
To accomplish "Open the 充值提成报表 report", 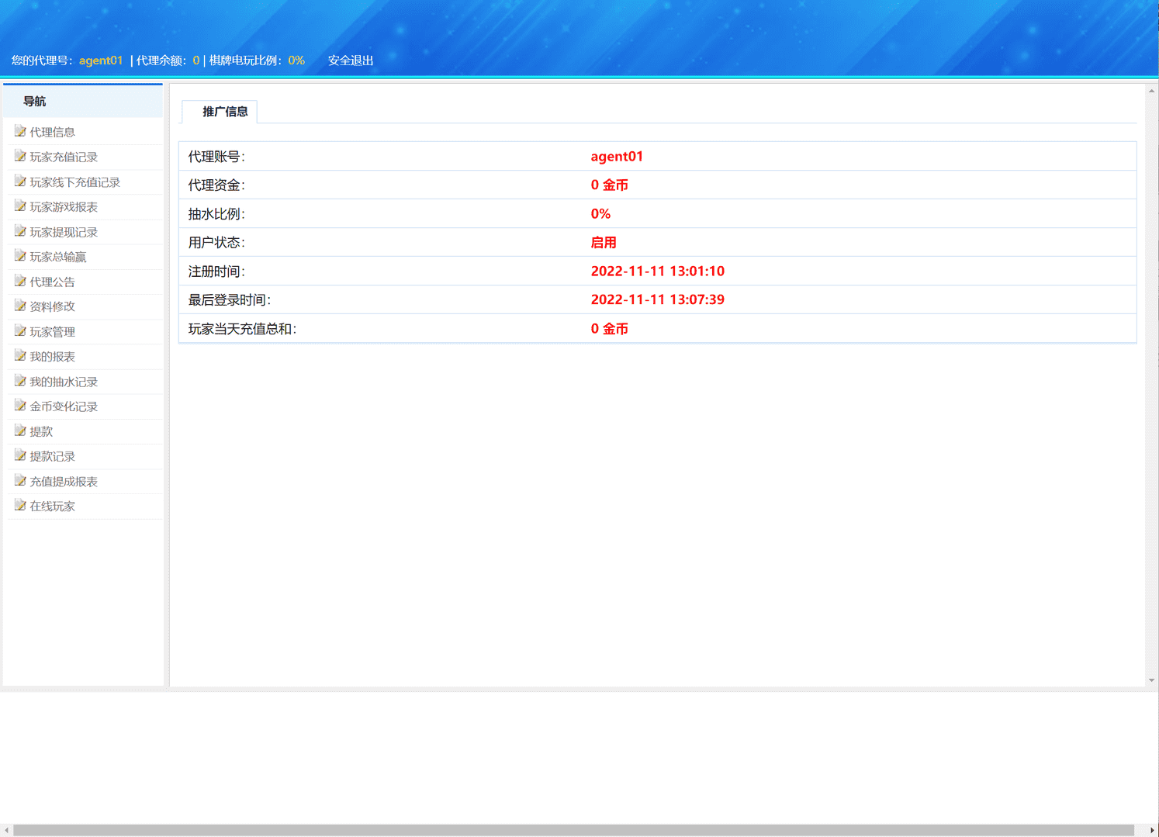I will point(64,482).
